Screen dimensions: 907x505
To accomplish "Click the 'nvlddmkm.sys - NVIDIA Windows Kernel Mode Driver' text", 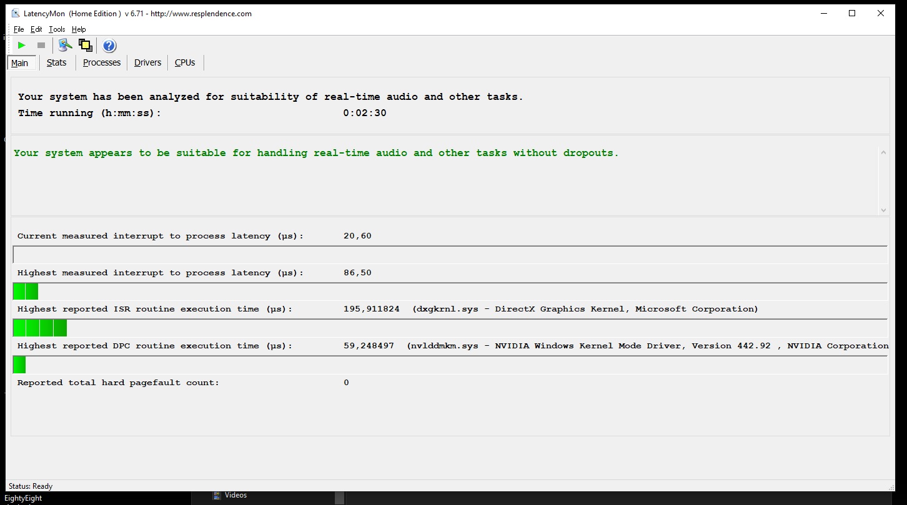I will pyautogui.click(x=648, y=346).
